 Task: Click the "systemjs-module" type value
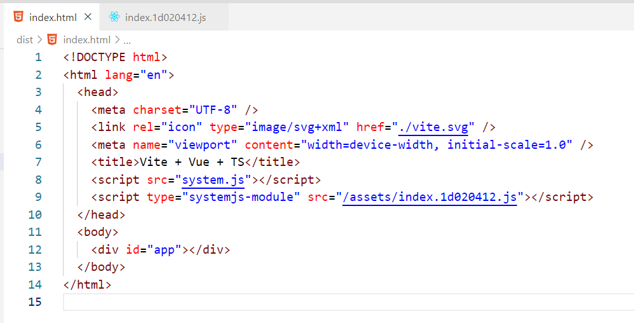pos(241,197)
